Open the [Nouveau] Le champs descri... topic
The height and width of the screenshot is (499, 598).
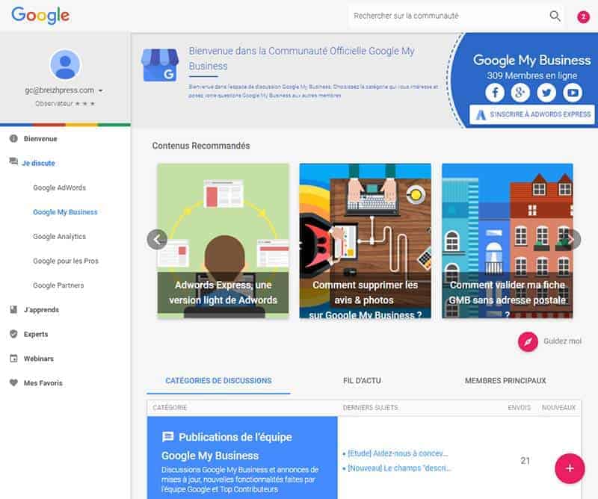pos(399,468)
